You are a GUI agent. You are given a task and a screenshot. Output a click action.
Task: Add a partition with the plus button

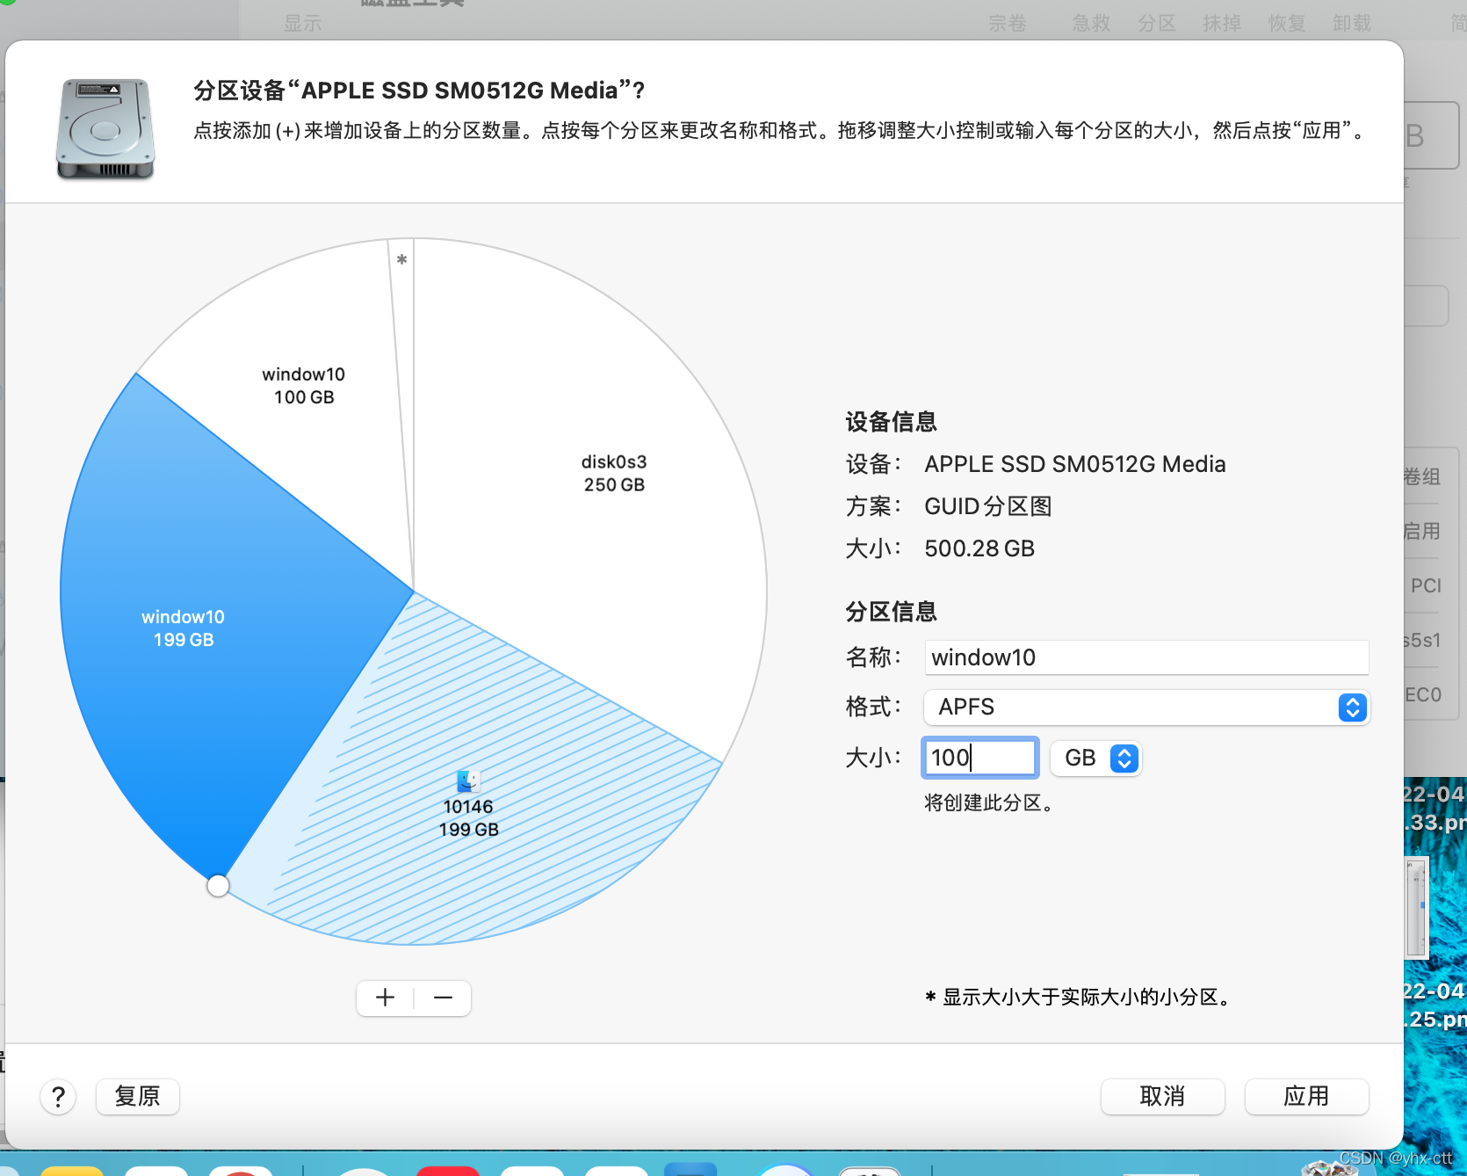[385, 998]
